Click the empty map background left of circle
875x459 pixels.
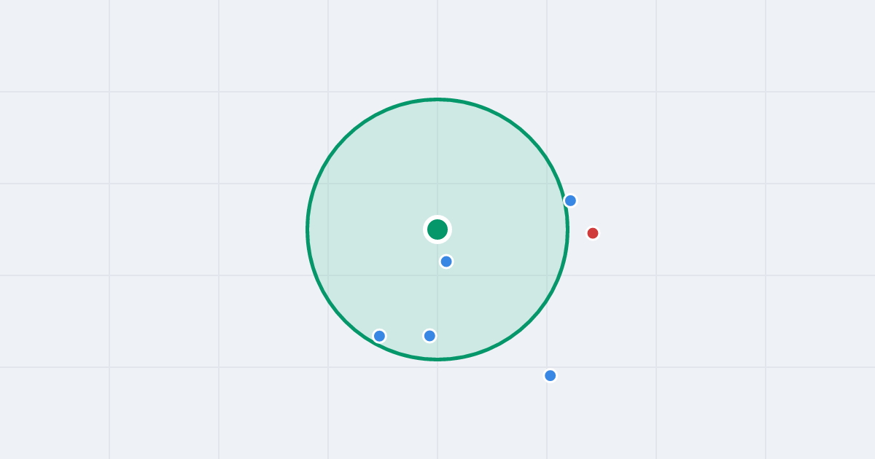point(182,229)
